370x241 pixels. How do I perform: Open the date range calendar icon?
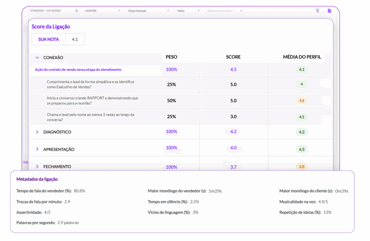(x=77, y=11)
